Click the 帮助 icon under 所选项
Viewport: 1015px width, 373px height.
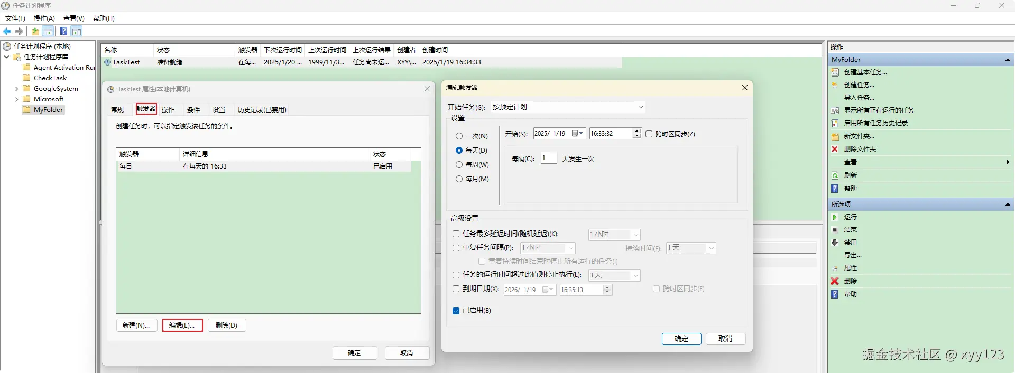click(835, 294)
